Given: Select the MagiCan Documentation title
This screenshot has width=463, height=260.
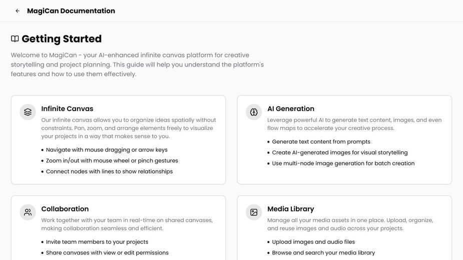Looking at the screenshot, I should pos(71,11).
